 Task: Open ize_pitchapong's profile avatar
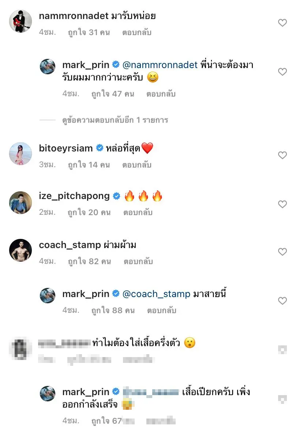coord(20,202)
